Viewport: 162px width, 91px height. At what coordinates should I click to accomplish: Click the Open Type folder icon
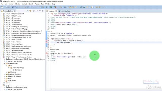coord(70,7)
